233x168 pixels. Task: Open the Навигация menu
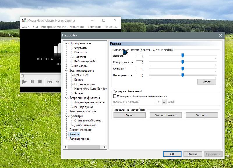click(77, 27)
